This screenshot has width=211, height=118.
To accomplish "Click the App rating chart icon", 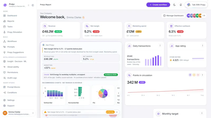I will 172,46.
